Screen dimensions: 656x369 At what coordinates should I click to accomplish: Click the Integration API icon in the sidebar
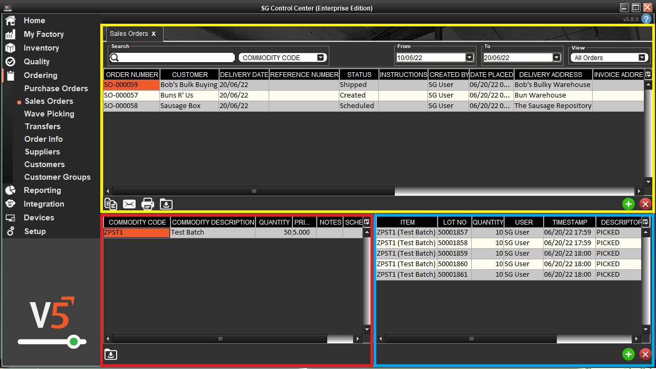click(x=11, y=203)
